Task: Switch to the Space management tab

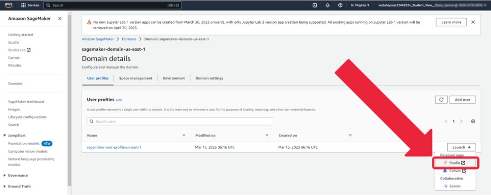Action: pyautogui.click(x=135, y=78)
